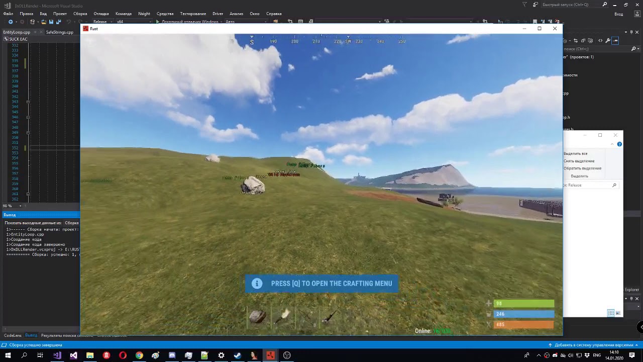Open the SUCK EAC scope dropdown

tap(40, 39)
